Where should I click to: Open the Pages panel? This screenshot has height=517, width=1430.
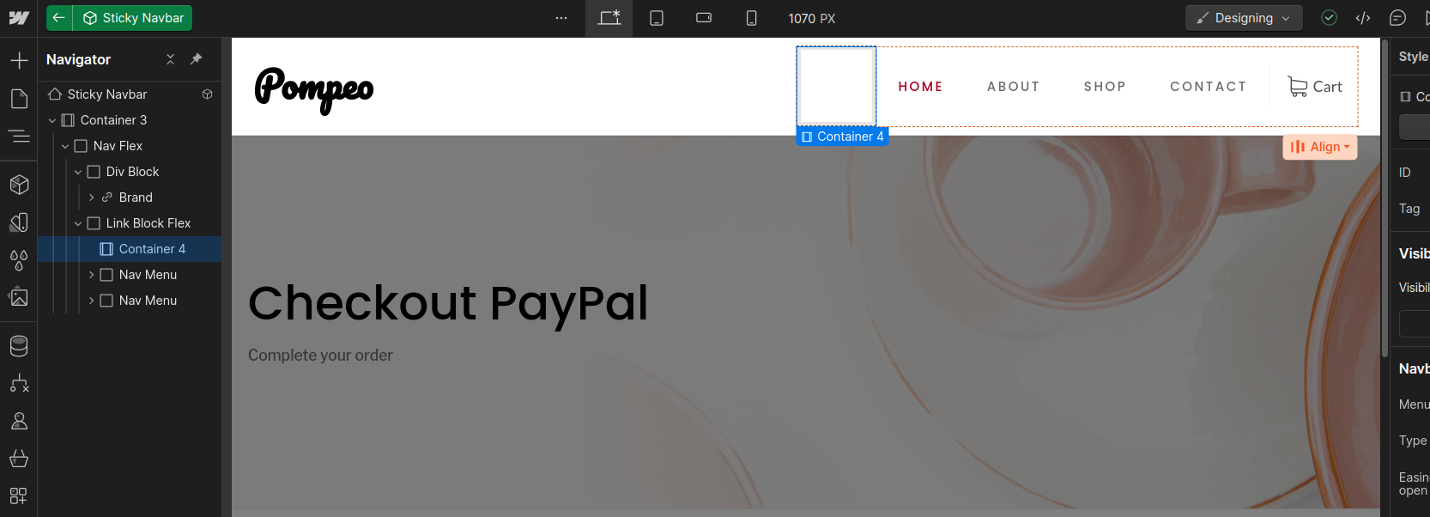[19, 99]
